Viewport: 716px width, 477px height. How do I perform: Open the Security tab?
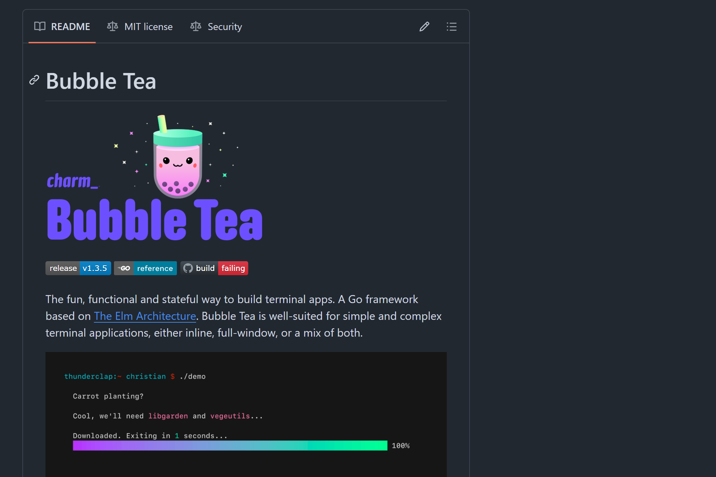pos(224,27)
